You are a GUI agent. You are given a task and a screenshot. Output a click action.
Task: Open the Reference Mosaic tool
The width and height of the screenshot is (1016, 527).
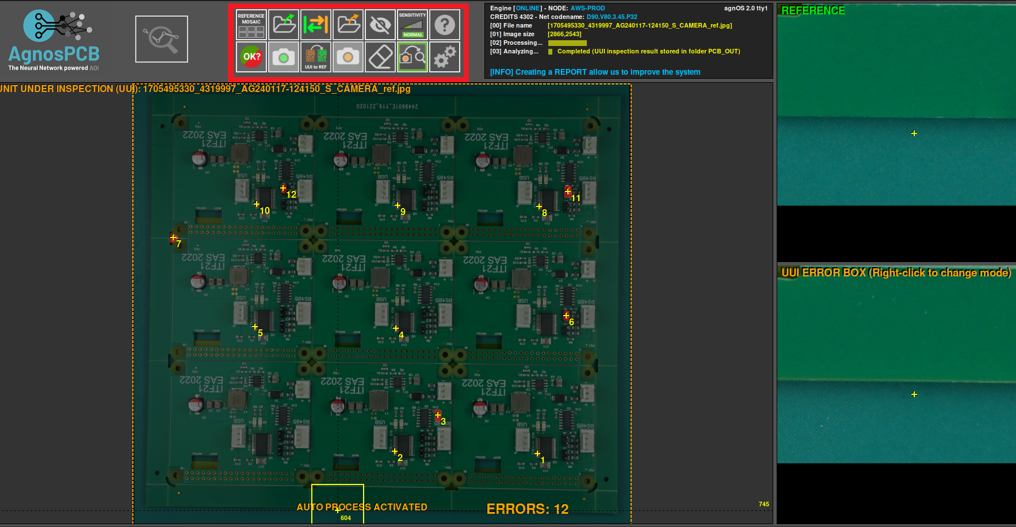point(251,24)
